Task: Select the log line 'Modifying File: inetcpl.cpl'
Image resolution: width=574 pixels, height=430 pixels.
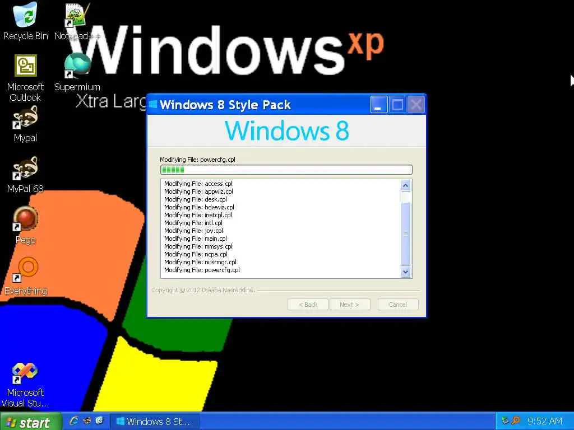Action: click(x=198, y=215)
